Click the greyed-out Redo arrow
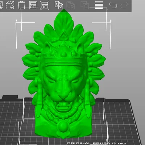This screenshot has height=145, width=145. 125,5
